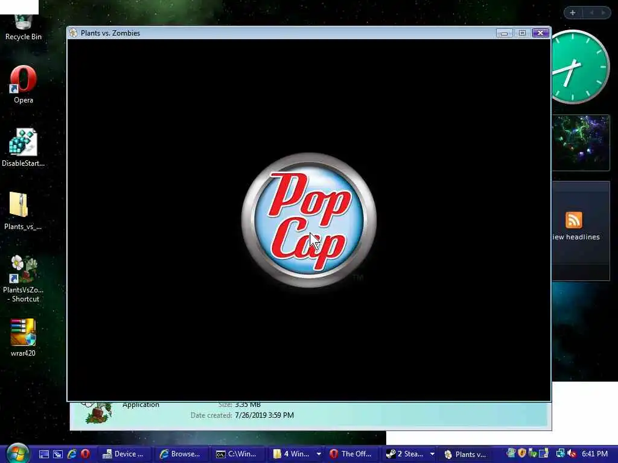The width and height of the screenshot is (618, 463).
Task: Click the view headlines link in feed gadget
Action: pos(576,237)
